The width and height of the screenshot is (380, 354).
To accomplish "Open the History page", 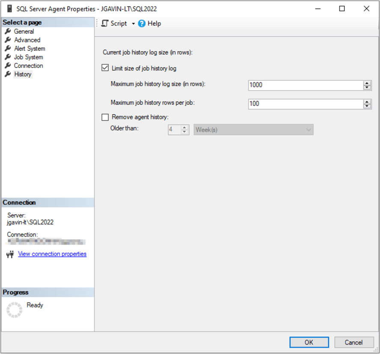I will click(23, 74).
